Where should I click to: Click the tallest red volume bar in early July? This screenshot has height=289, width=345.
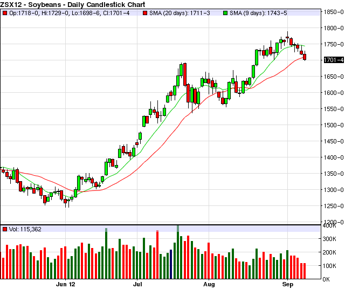click(x=157, y=254)
